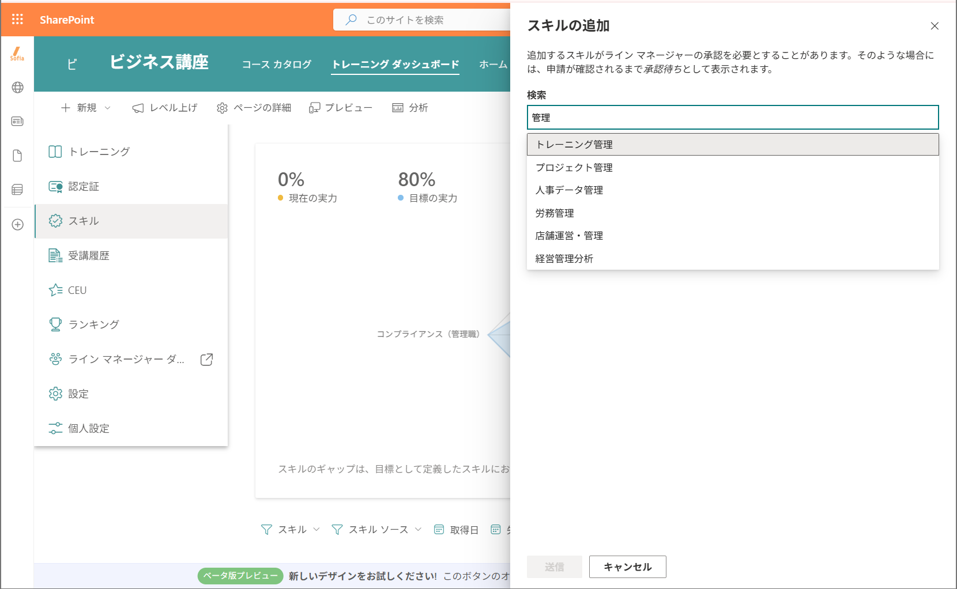Select トレーニング管理 from the suggestions
Screen dimensions: 957x589
(733, 145)
